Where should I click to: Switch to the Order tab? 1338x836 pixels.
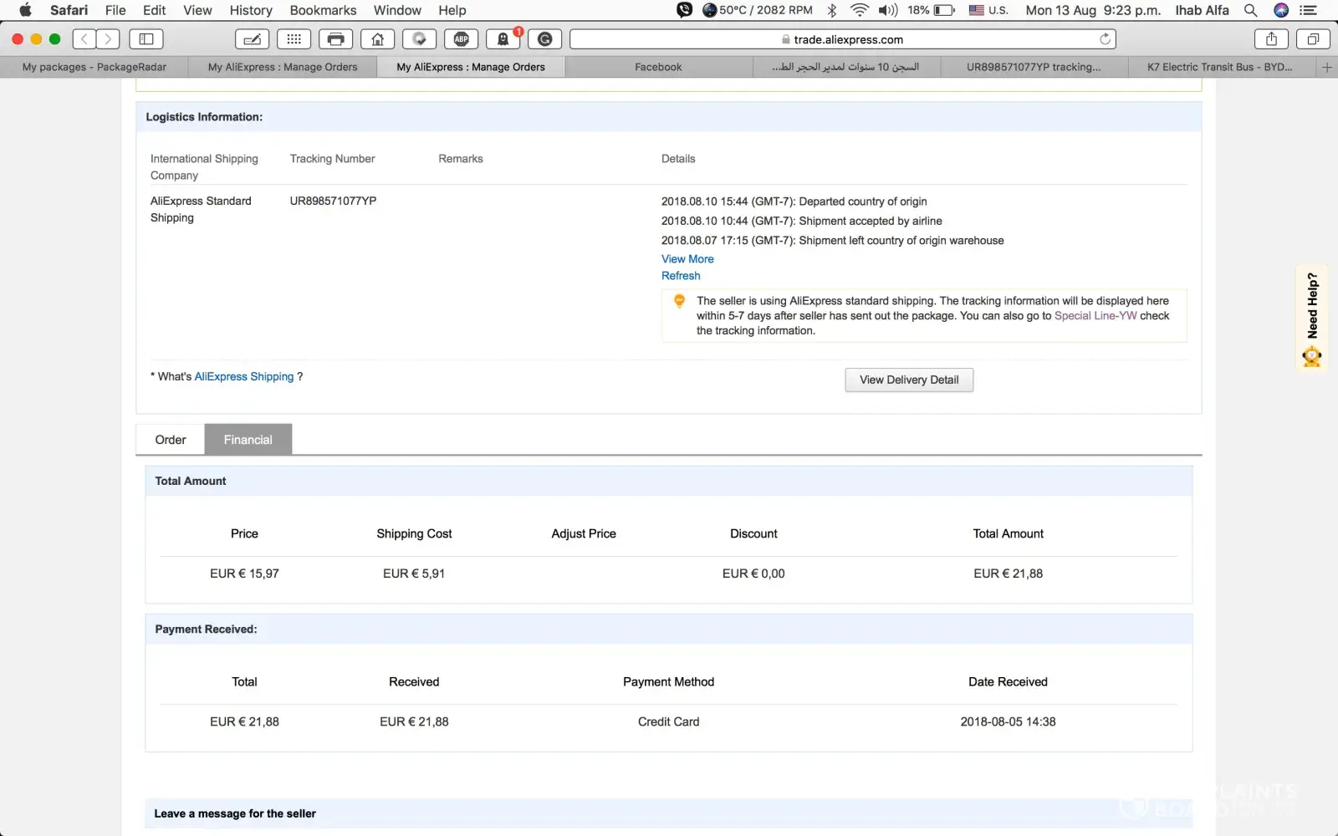click(x=171, y=440)
